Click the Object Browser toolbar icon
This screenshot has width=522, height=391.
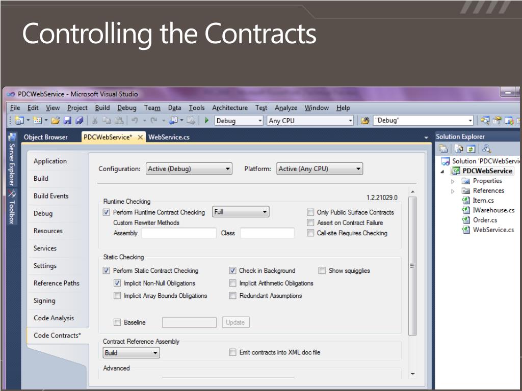[x=509, y=120]
